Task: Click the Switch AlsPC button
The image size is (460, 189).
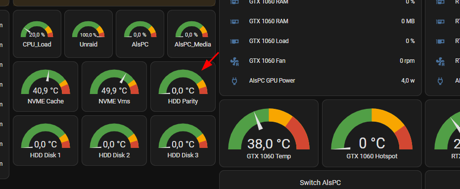Action: pyautogui.click(x=321, y=183)
